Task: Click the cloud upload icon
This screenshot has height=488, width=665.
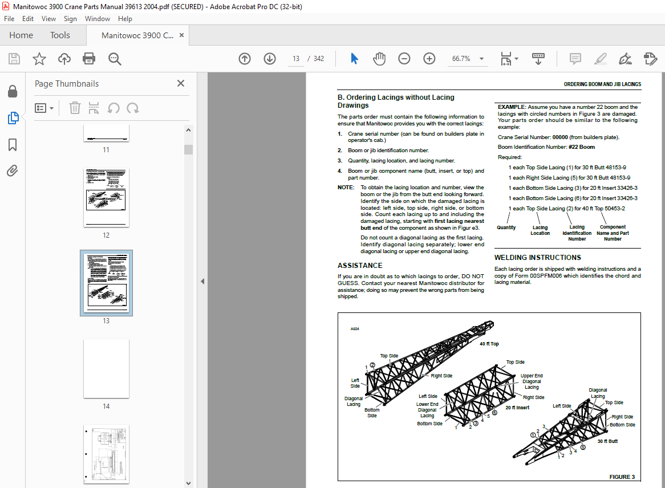Action: (64, 59)
